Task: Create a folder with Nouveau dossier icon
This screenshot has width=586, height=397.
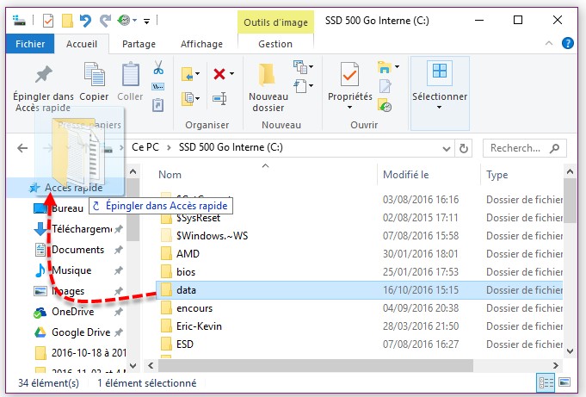Action: point(268,74)
